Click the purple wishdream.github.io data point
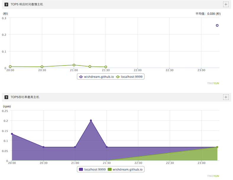The width and height of the screenshot is (233, 180). (217, 25)
